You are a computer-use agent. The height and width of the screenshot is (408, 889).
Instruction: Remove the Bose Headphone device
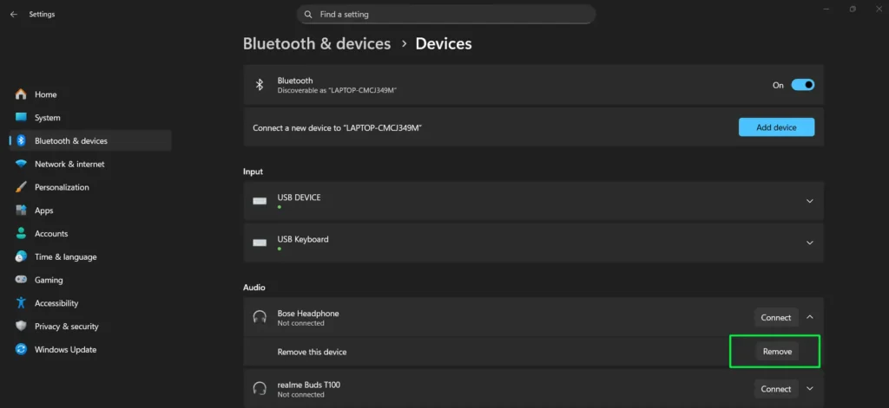(x=776, y=352)
